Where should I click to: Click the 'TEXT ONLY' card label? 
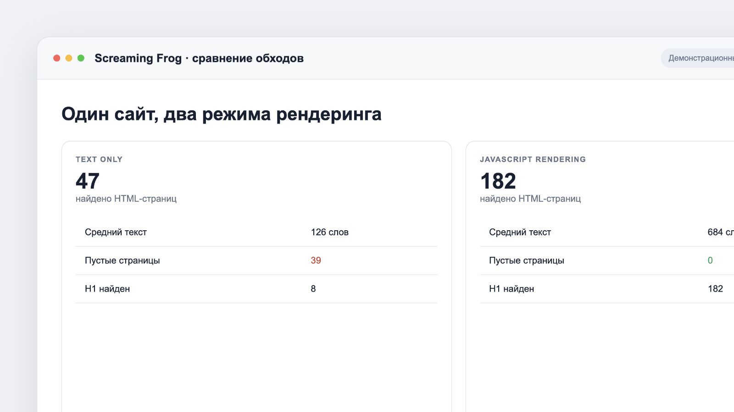pyautogui.click(x=99, y=159)
